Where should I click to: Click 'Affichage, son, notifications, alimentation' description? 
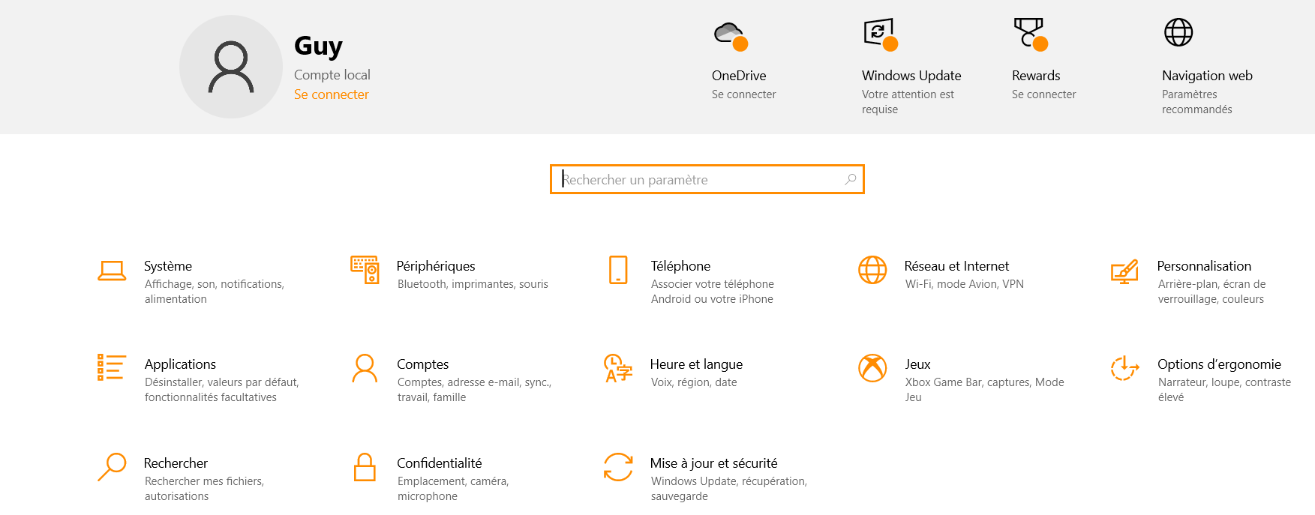pos(215,292)
